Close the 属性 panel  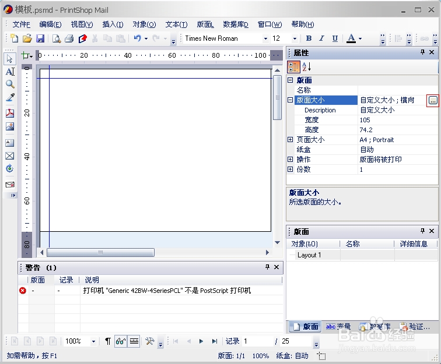pos(432,52)
